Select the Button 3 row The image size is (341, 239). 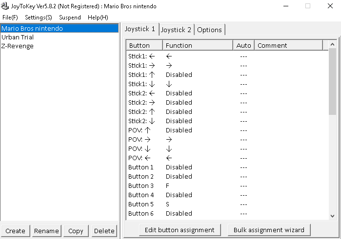click(x=227, y=186)
